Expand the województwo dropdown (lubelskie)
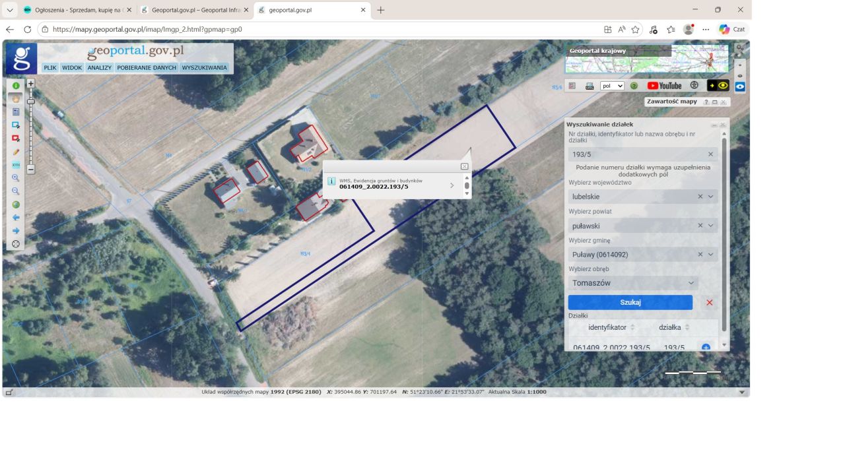 point(711,197)
